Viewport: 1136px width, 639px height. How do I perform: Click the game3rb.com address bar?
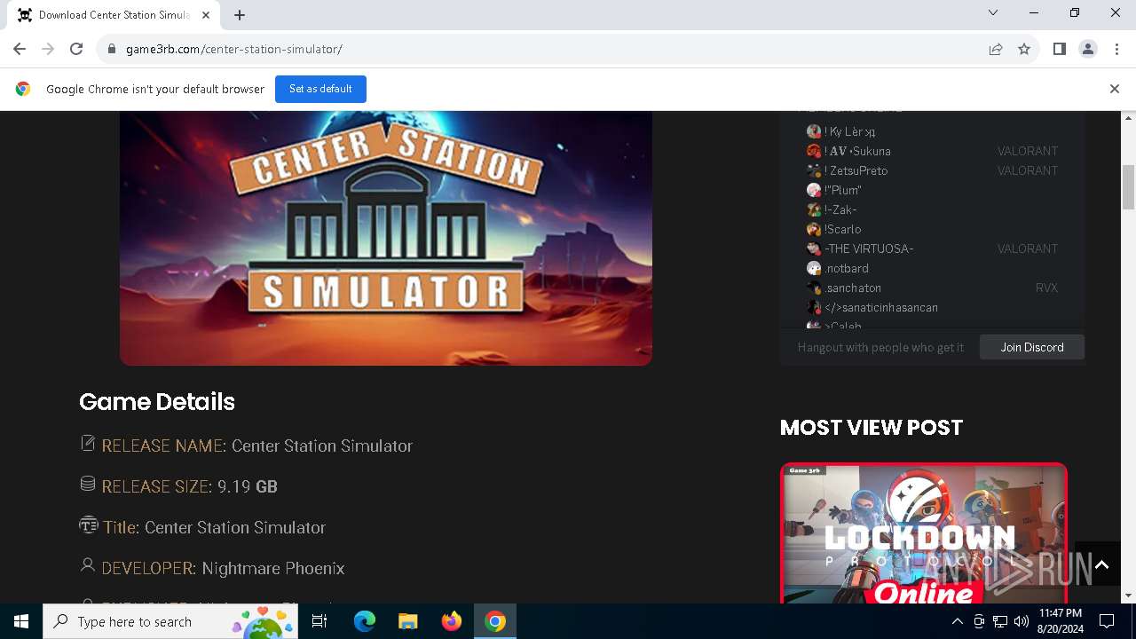click(541, 49)
